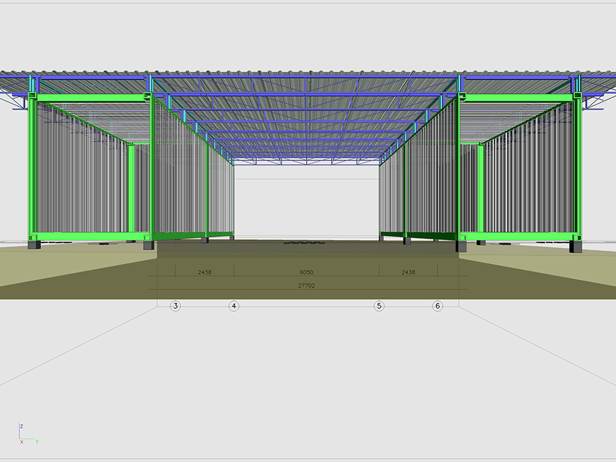Click the blue Z axis label
The width and height of the screenshot is (616, 462).
(21, 426)
